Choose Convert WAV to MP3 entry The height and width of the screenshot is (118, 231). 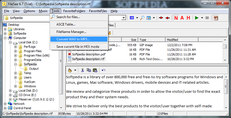coord(79,39)
